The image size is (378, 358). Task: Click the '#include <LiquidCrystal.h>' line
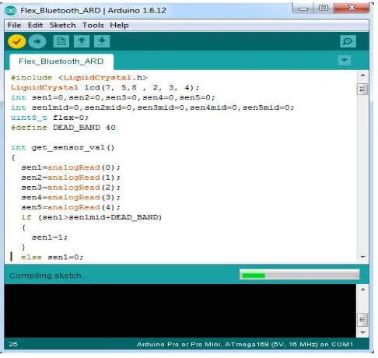point(79,78)
